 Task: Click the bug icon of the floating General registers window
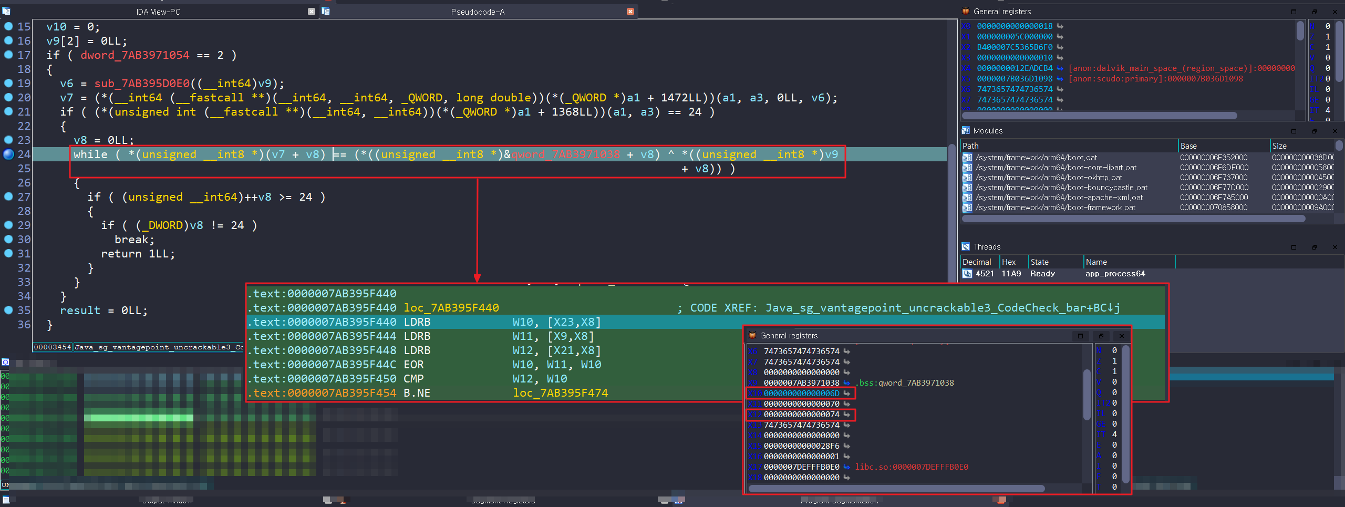pyautogui.click(x=752, y=335)
